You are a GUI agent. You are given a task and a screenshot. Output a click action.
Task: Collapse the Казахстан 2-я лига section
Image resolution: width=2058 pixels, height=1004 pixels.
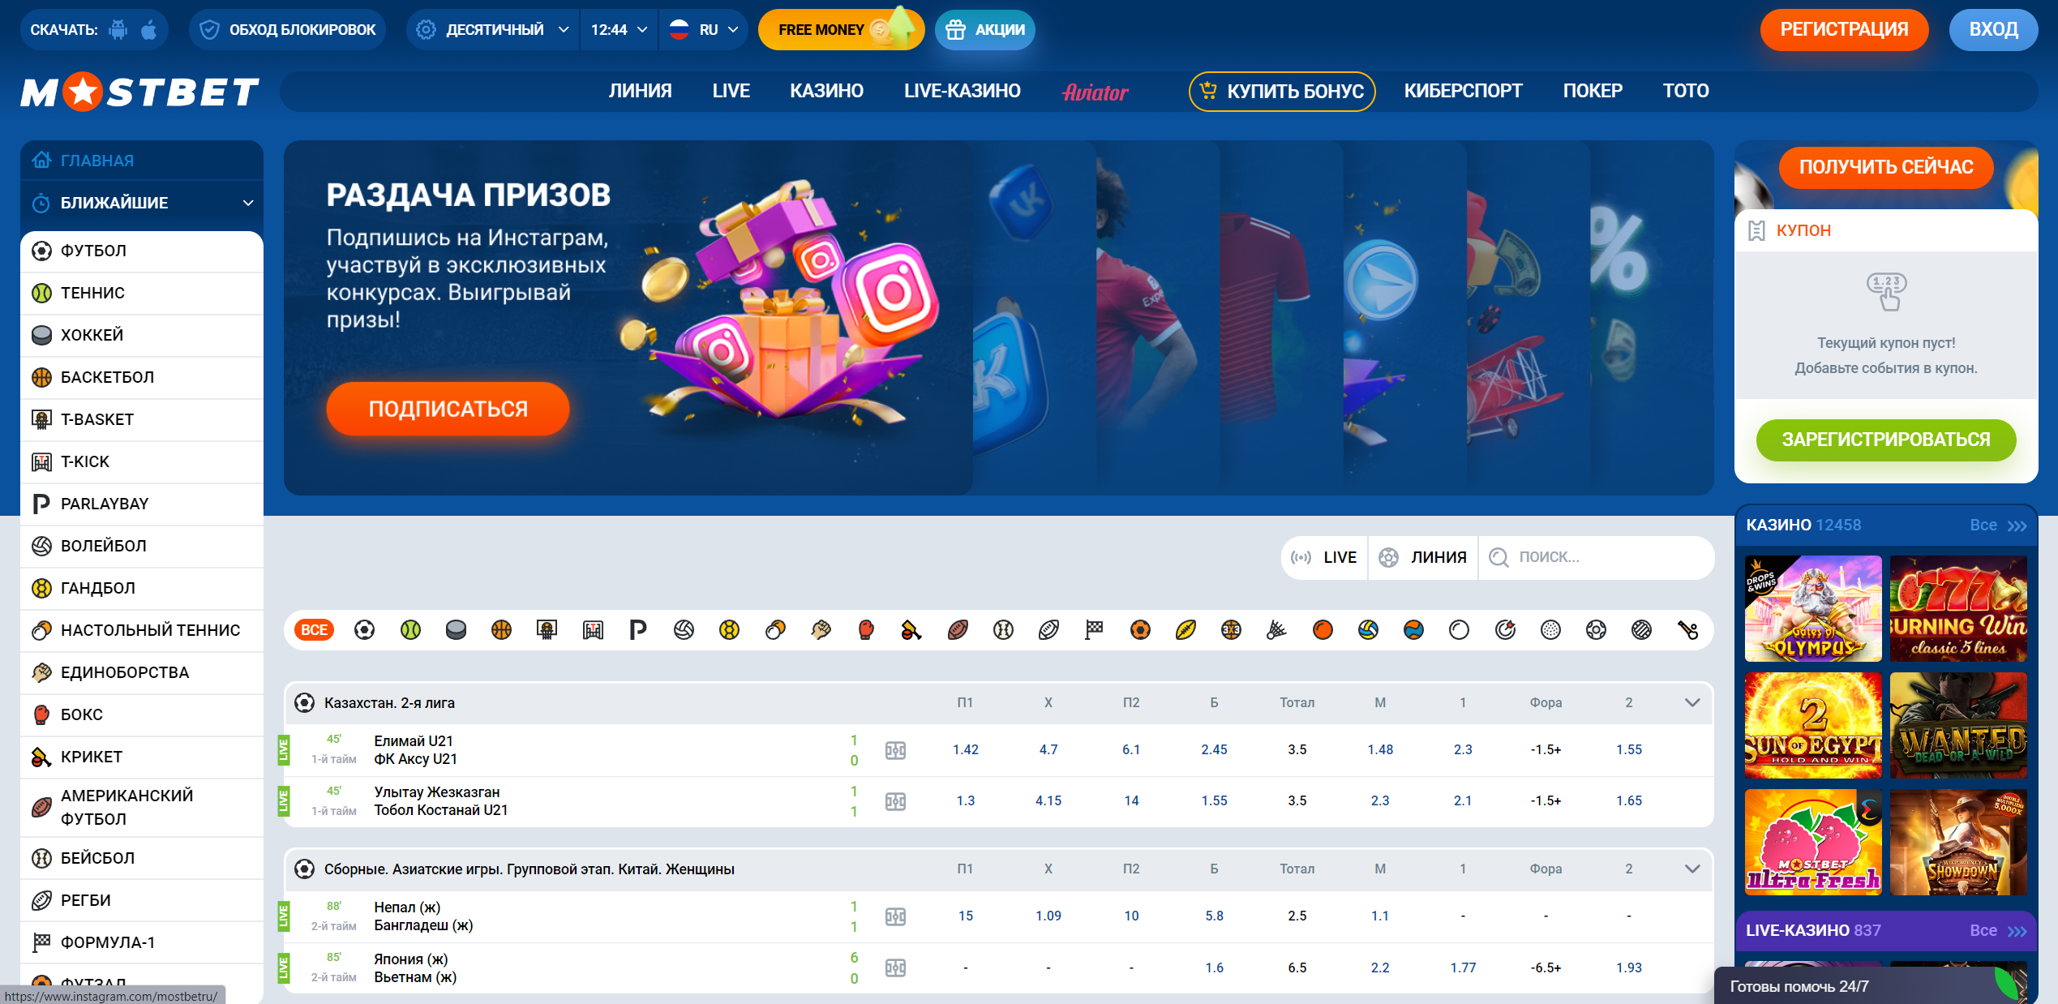pos(1691,702)
